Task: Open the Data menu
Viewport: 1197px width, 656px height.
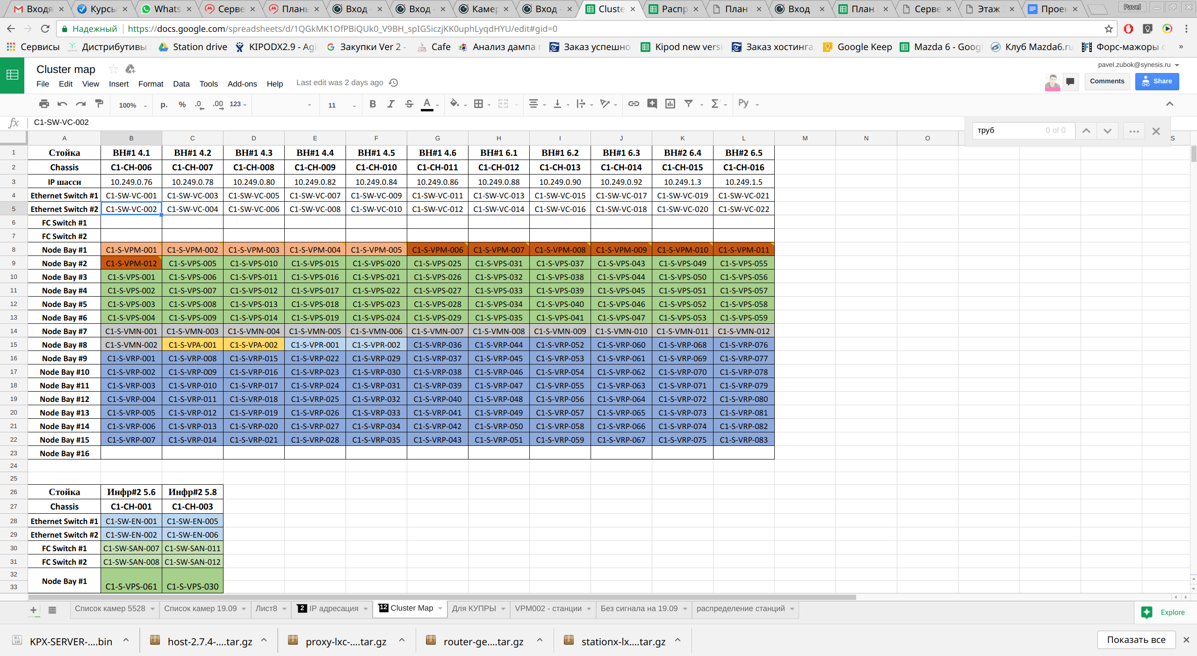Action: coord(181,84)
